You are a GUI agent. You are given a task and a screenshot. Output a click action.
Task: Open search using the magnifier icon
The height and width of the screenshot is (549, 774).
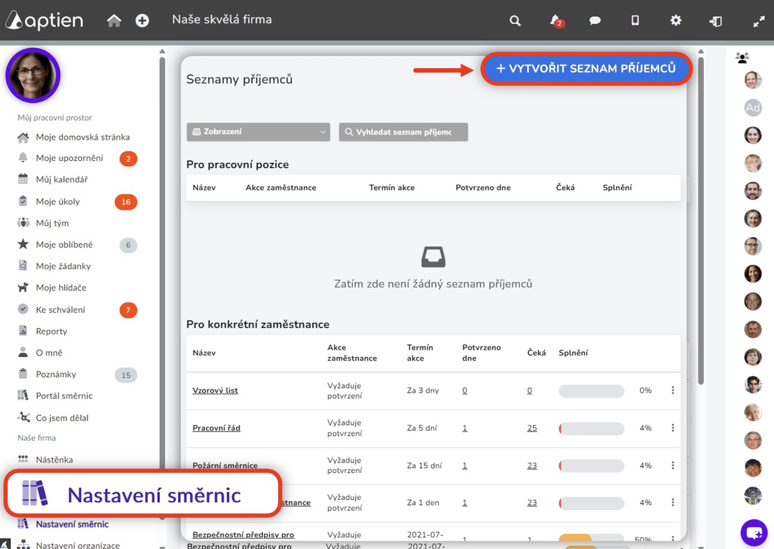coord(515,21)
